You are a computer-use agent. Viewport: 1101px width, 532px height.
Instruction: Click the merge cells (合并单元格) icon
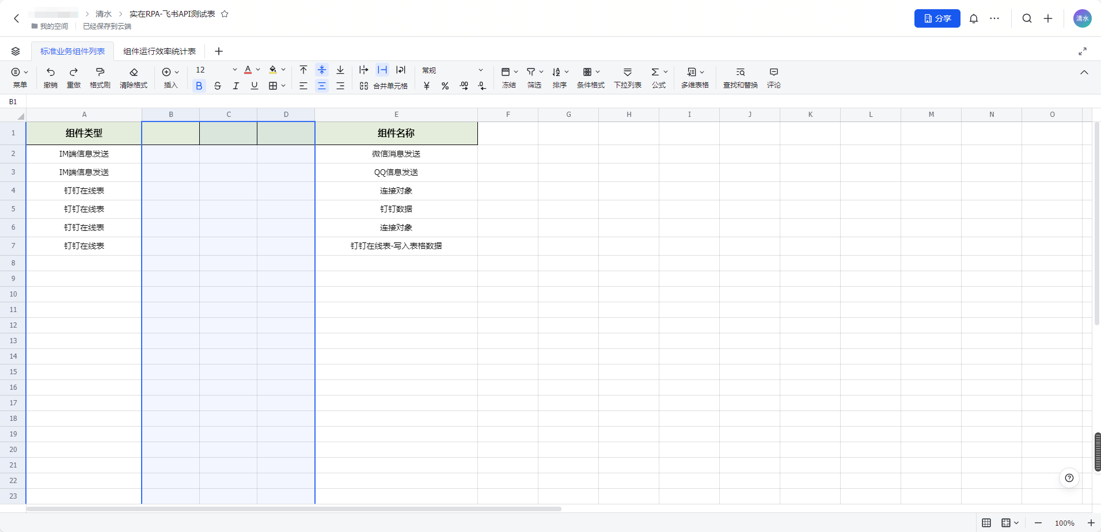(x=364, y=86)
